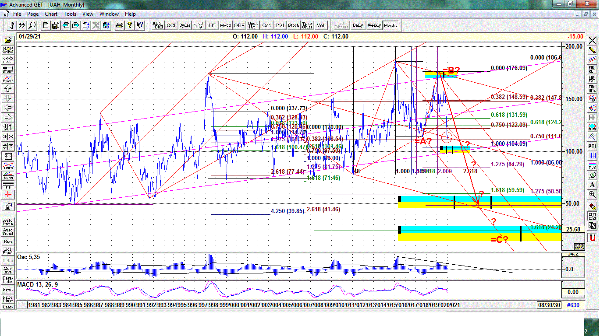Click the Bias button
600x336 pixels.
coord(8,241)
